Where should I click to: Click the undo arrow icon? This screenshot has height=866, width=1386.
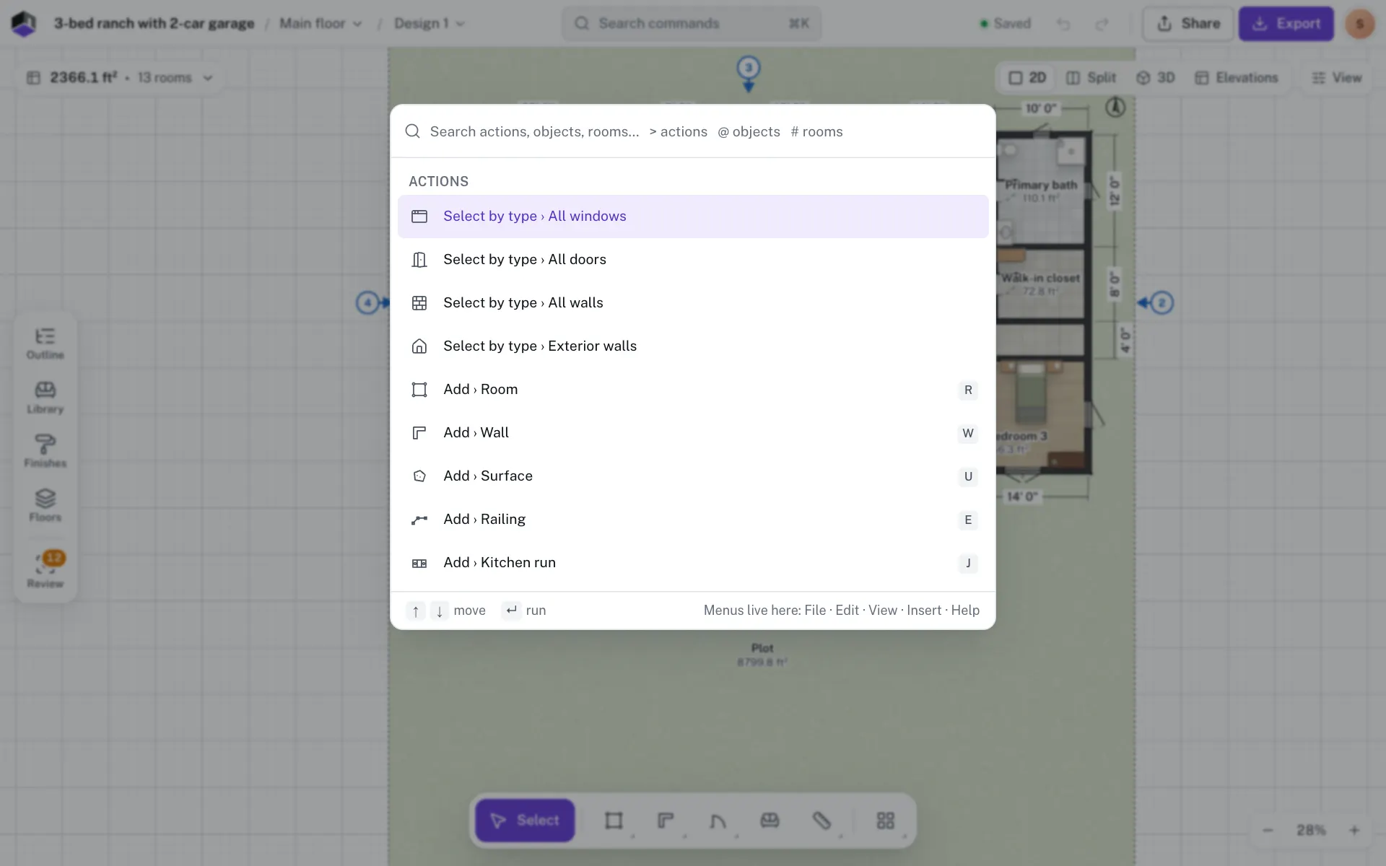click(1063, 24)
